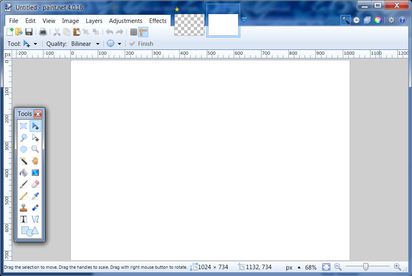The image size is (412, 276).
Task: Toggle the Layers window button
Action: pyautogui.click(x=367, y=20)
